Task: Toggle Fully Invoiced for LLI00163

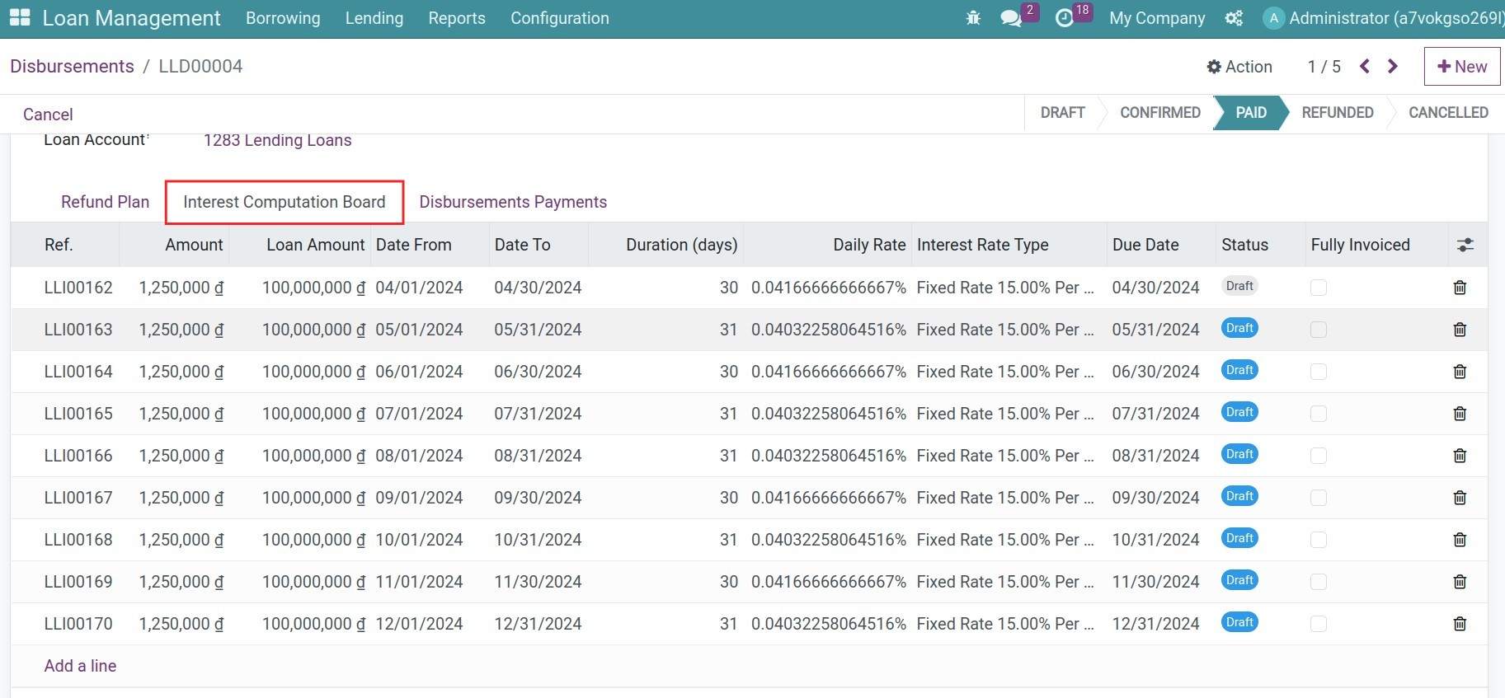Action: [x=1319, y=330]
